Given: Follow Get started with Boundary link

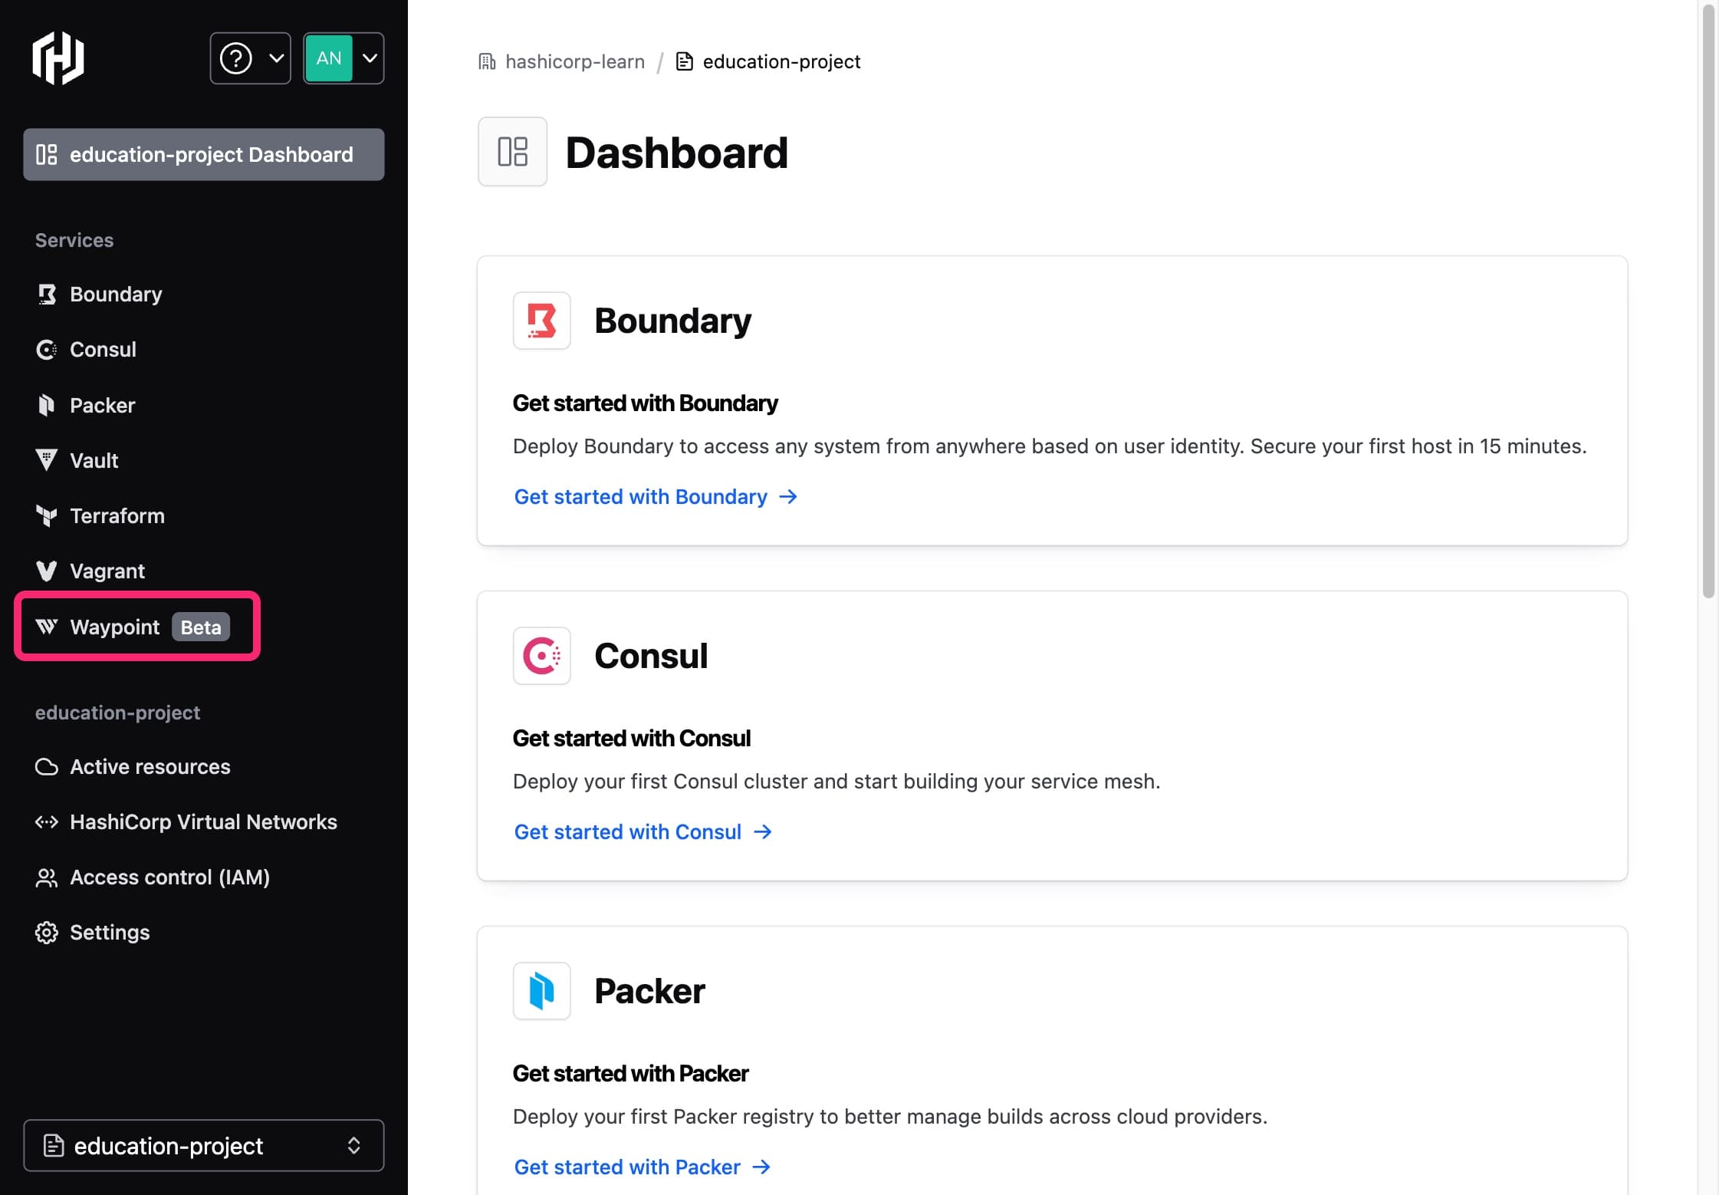Looking at the screenshot, I should coord(656,497).
